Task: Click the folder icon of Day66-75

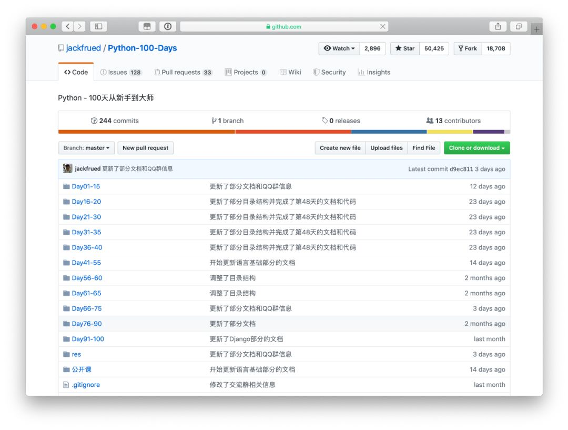Action: tap(66, 308)
